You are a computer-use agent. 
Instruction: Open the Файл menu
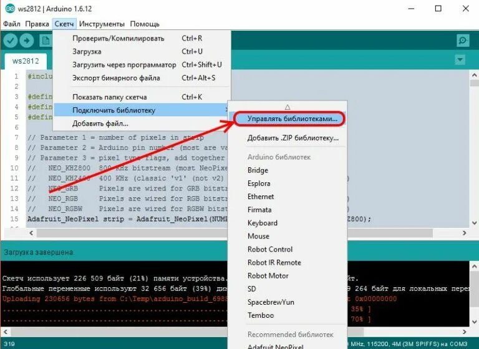pos(11,24)
